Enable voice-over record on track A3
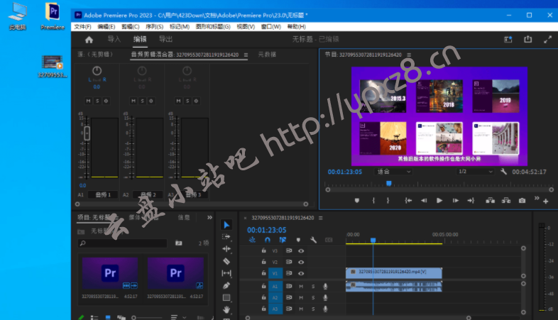The width and height of the screenshot is (558, 320). 325,309
